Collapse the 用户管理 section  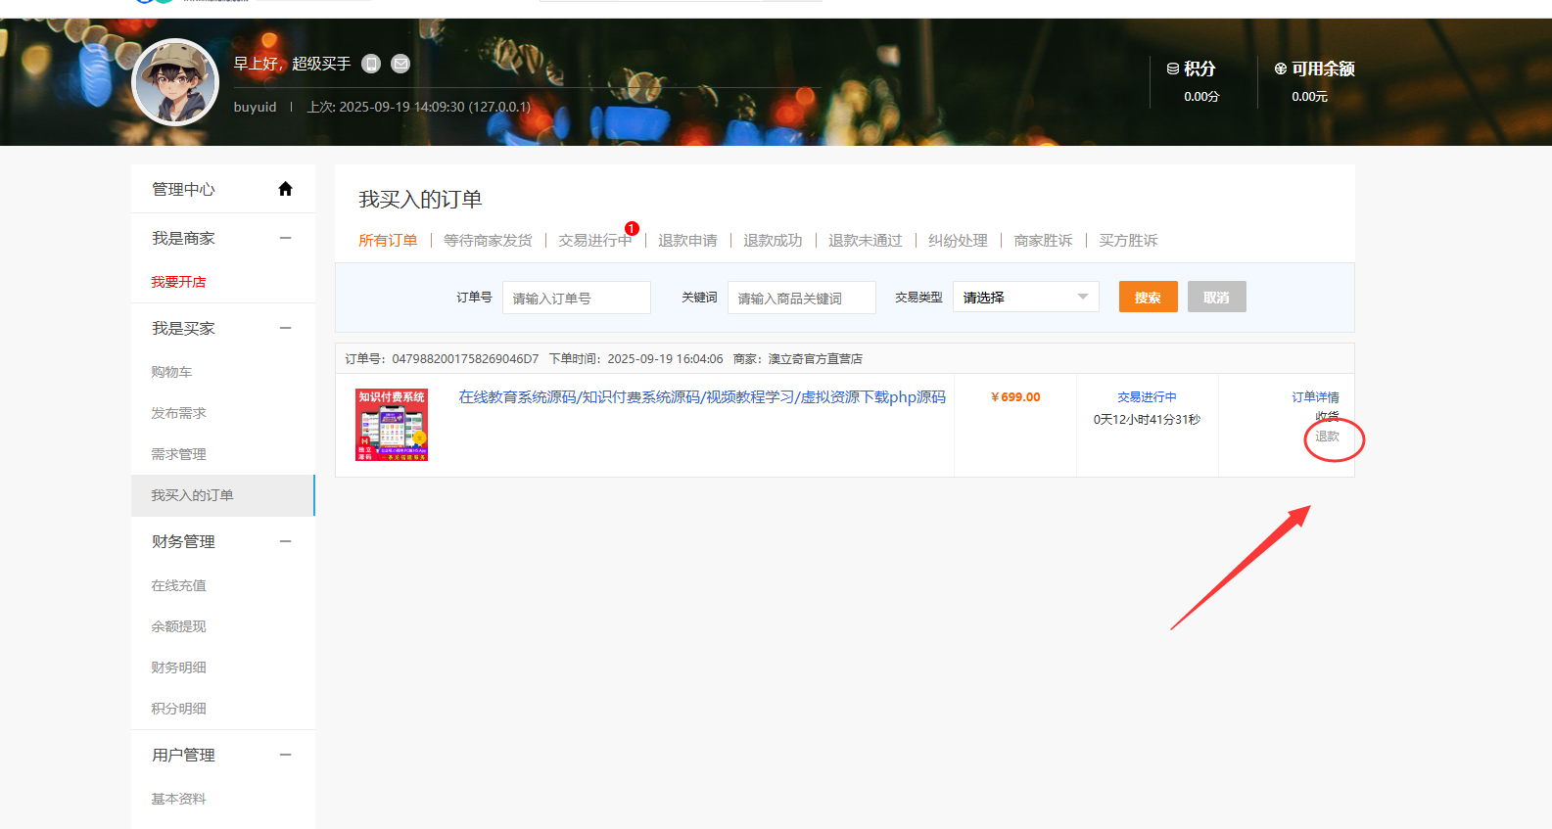(x=285, y=755)
